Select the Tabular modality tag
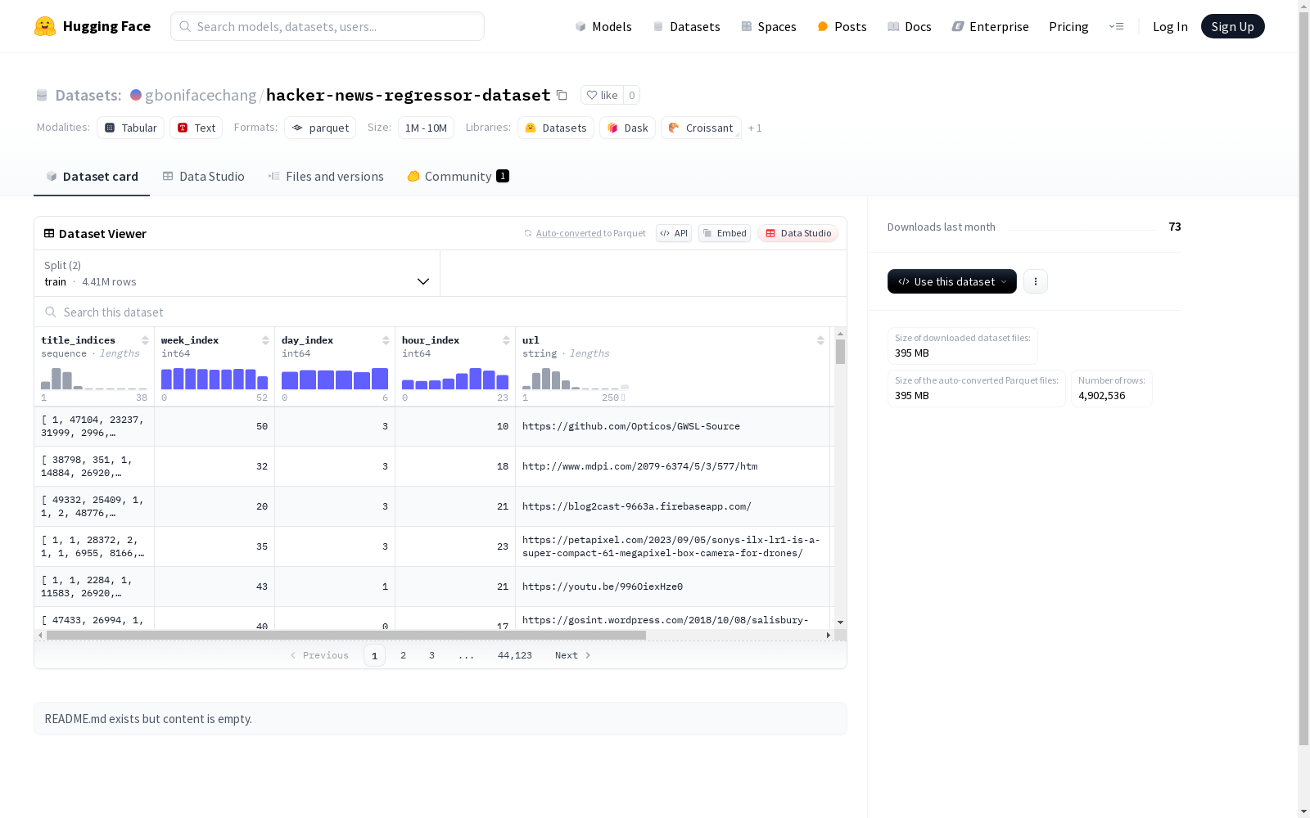Viewport: 1310px width, 818px height. pos(131,128)
